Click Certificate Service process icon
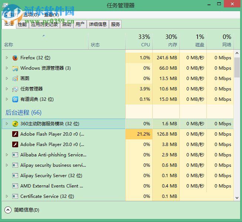Screen dimensions: 242x222 (x=15, y=196)
